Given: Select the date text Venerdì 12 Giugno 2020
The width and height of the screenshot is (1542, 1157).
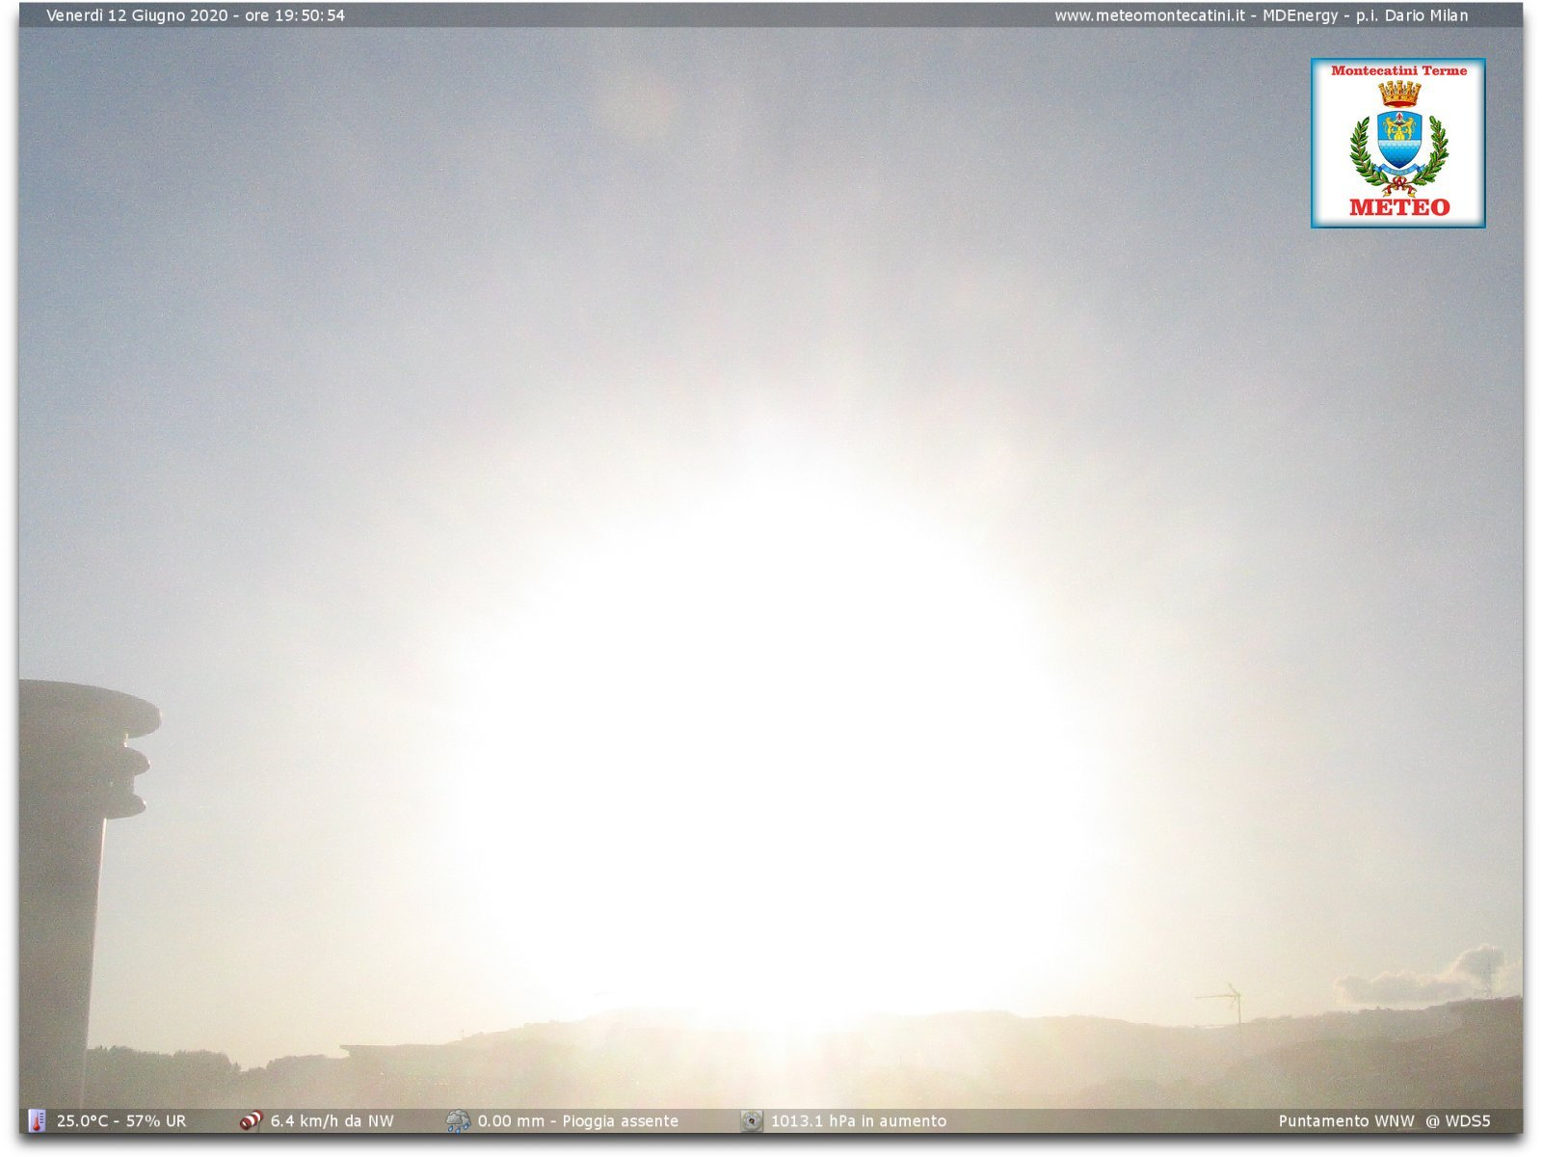Looking at the screenshot, I should tap(137, 15).
